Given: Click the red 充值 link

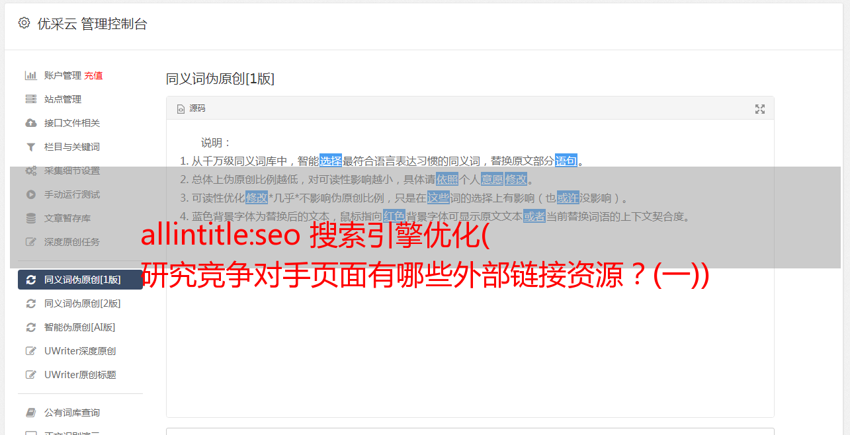Looking at the screenshot, I should (93, 75).
